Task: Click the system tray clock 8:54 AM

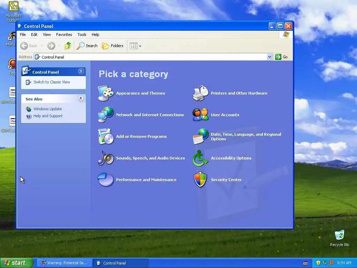Action: pos(344,263)
